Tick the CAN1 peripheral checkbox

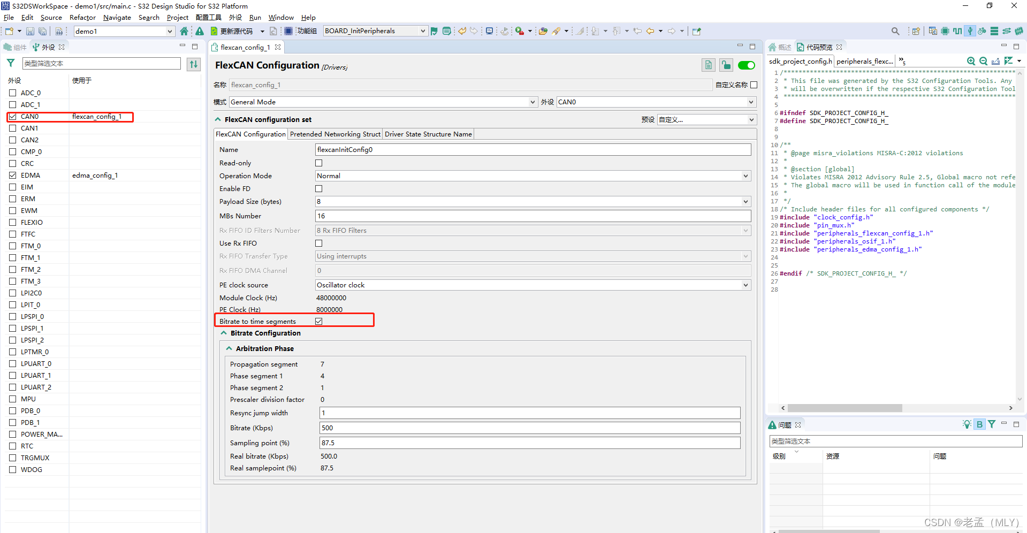12,128
